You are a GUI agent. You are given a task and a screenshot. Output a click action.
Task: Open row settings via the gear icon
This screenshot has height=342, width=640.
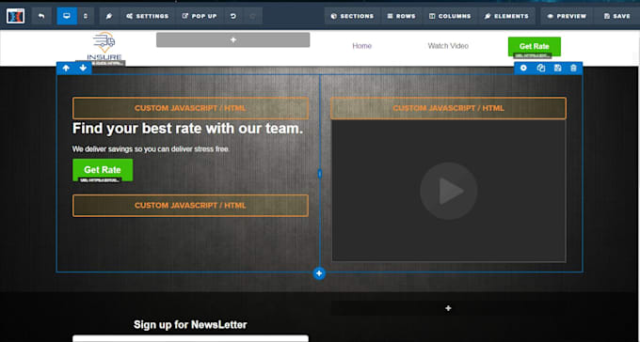click(x=523, y=68)
